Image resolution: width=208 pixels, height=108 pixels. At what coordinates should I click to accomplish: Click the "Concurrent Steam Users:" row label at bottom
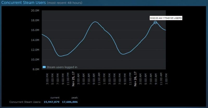[25, 102]
